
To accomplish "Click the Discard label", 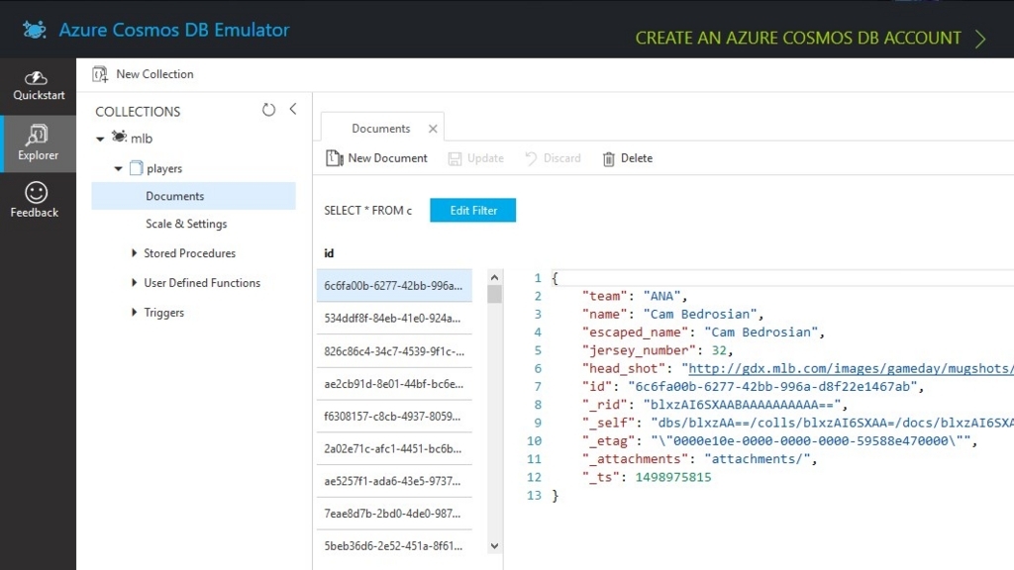I will [x=562, y=157].
